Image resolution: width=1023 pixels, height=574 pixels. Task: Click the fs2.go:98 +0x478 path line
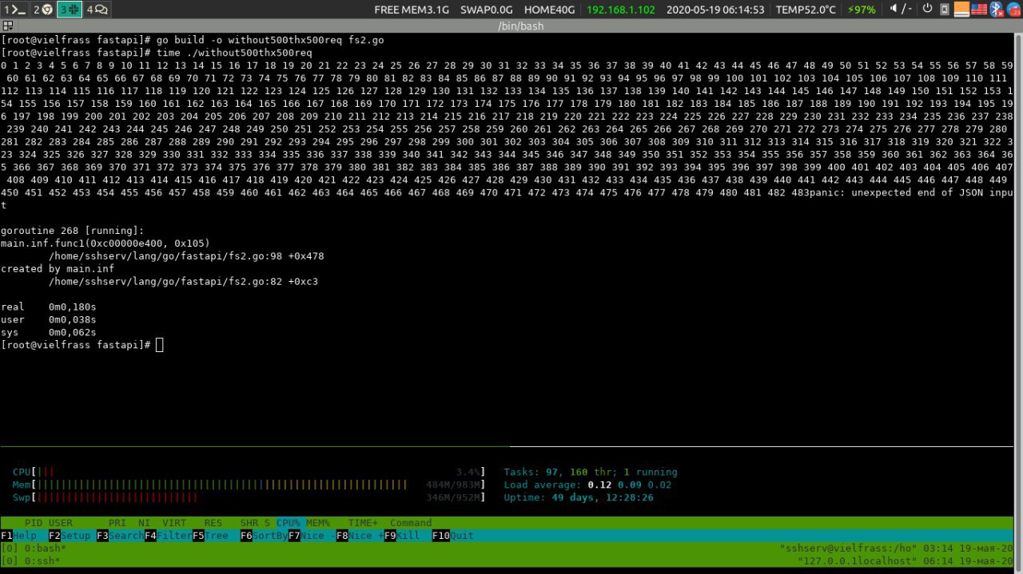(x=186, y=255)
